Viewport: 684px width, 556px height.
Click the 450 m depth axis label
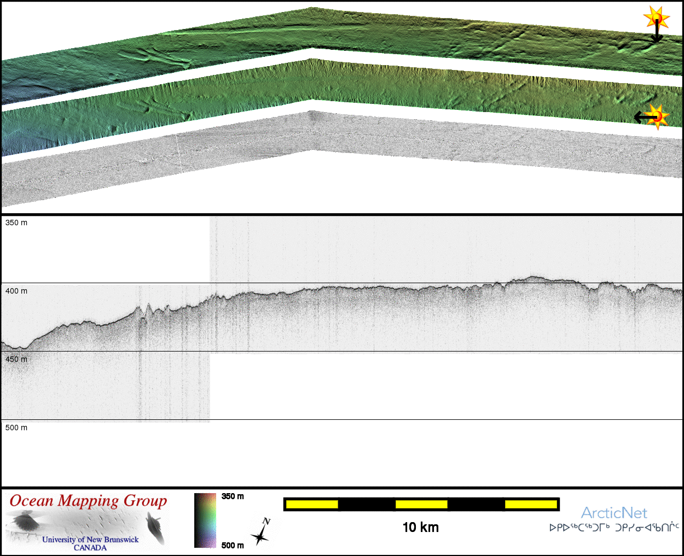(16, 359)
